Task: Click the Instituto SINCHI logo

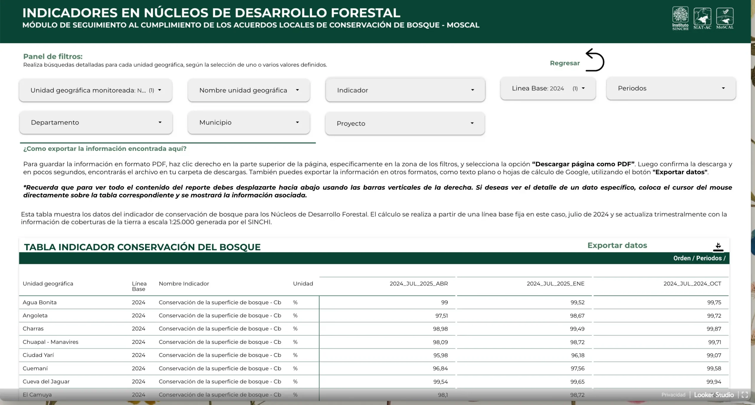Action: (680, 18)
